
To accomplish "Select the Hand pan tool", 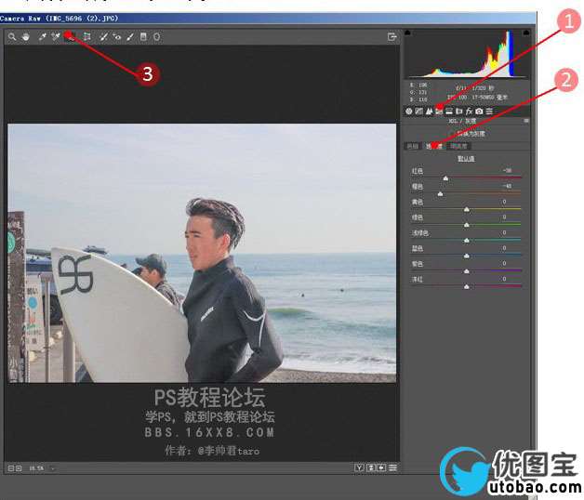I will pyautogui.click(x=26, y=37).
